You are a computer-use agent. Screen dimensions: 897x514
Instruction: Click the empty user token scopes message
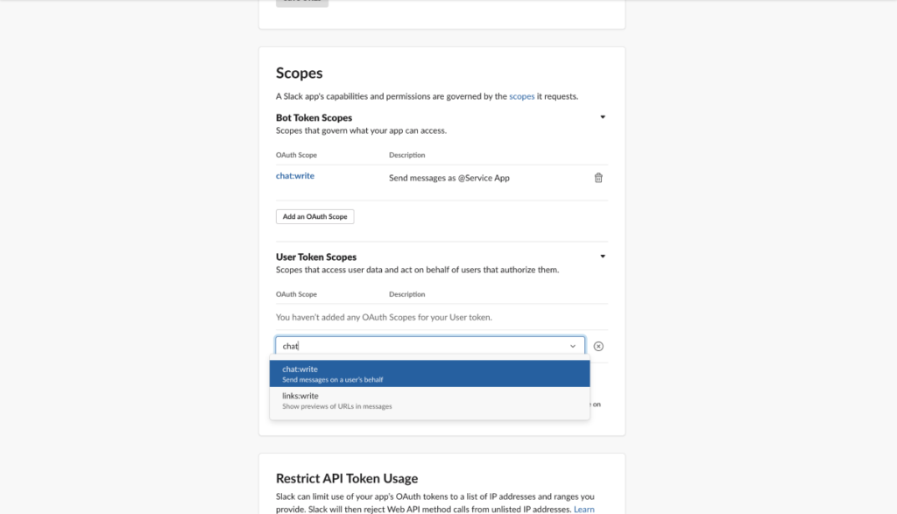coord(384,317)
